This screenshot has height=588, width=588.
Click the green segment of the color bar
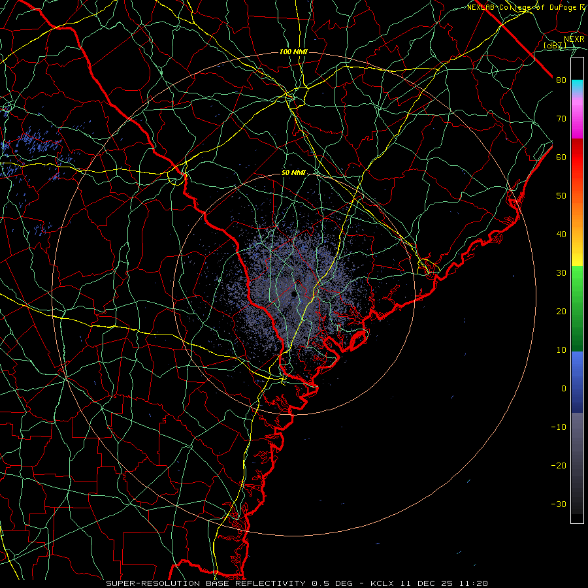coord(577,308)
